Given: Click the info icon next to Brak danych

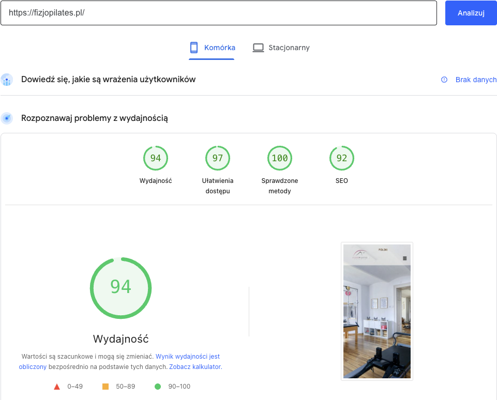Looking at the screenshot, I should (444, 80).
